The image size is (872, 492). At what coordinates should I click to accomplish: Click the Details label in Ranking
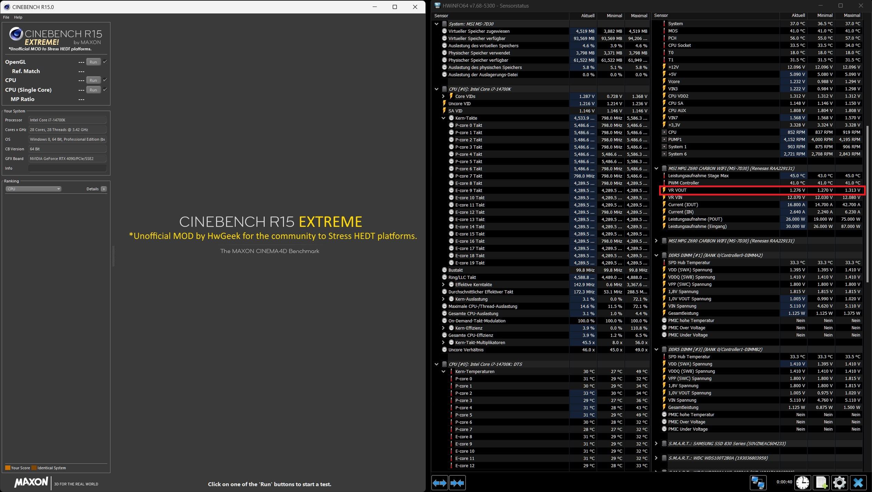[x=92, y=189]
